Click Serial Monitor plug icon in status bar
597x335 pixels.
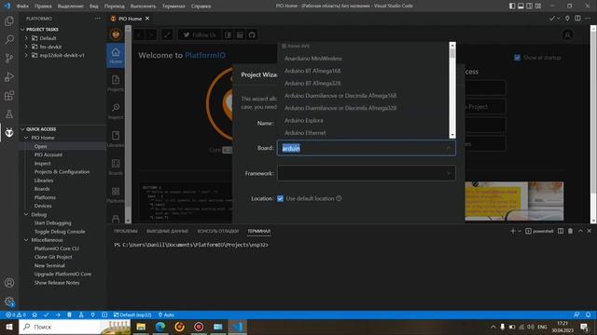(x=92, y=315)
